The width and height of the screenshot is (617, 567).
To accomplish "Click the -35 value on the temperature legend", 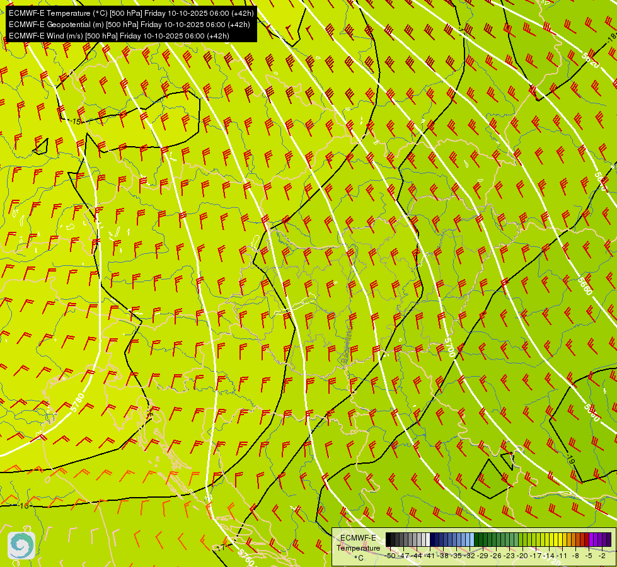I will click(x=456, y=556).
